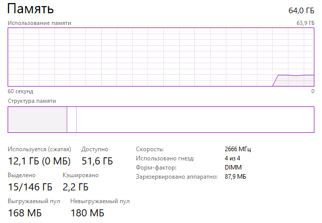Click the 2,2 ГБ cached value
Screen dimensions: 322x223
pyautogui.click(x=76, y=187)
